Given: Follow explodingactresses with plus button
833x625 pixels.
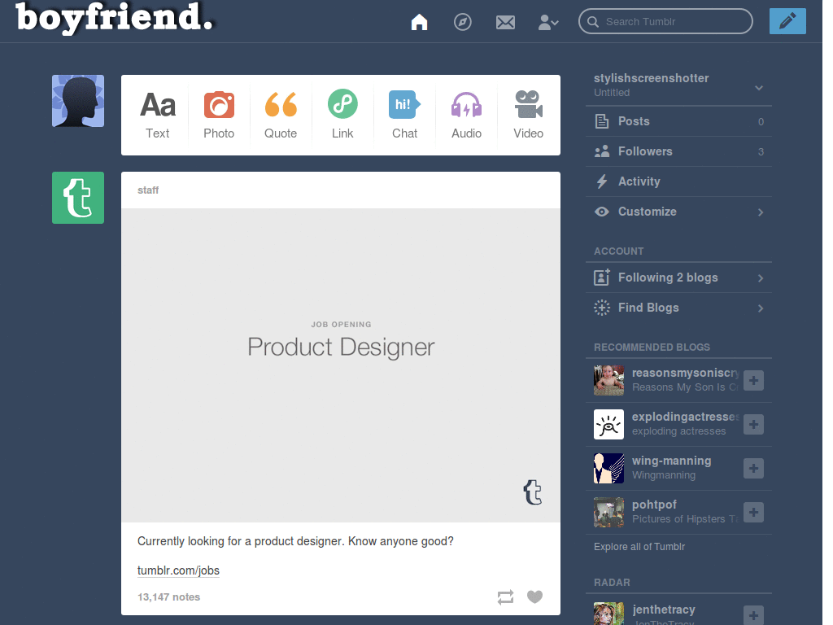Looking at the screenshot, I should point(753,424).
